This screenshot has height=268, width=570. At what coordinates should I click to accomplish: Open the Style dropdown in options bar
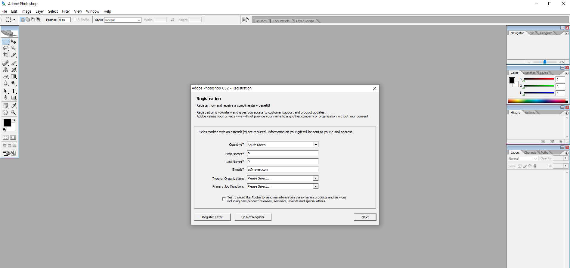[x=123, y=20]
